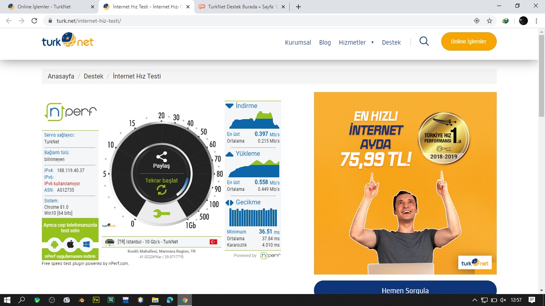Select the TR Istanbul TurkNet server
The height and width of the screenshot is (306, 545).
(162, 242)
